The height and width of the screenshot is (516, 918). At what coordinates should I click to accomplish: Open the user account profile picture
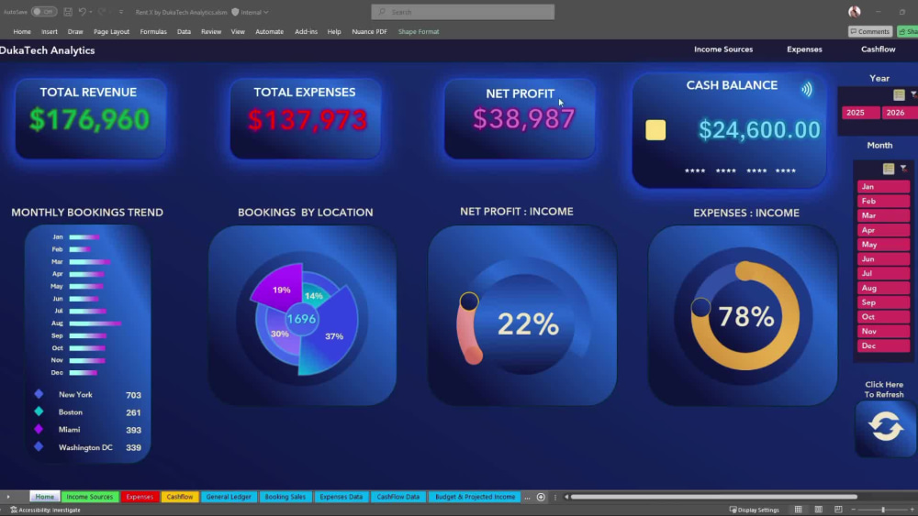coord(854,12)
